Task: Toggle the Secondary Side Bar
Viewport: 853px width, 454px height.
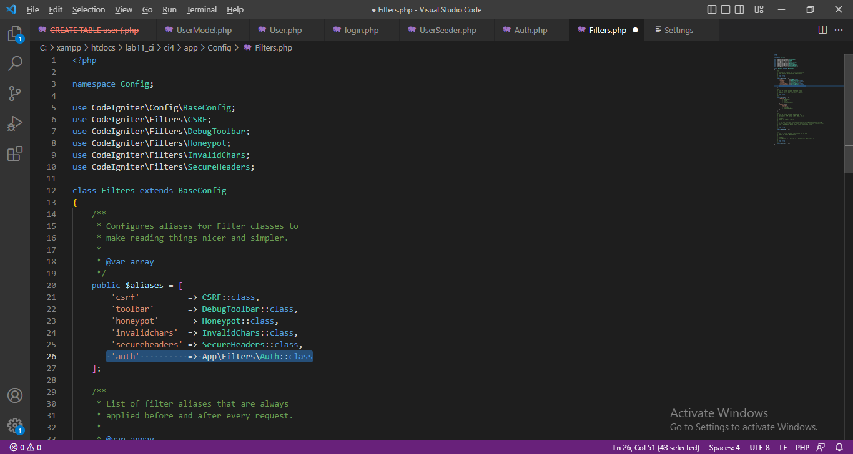Action: [738, 9]
